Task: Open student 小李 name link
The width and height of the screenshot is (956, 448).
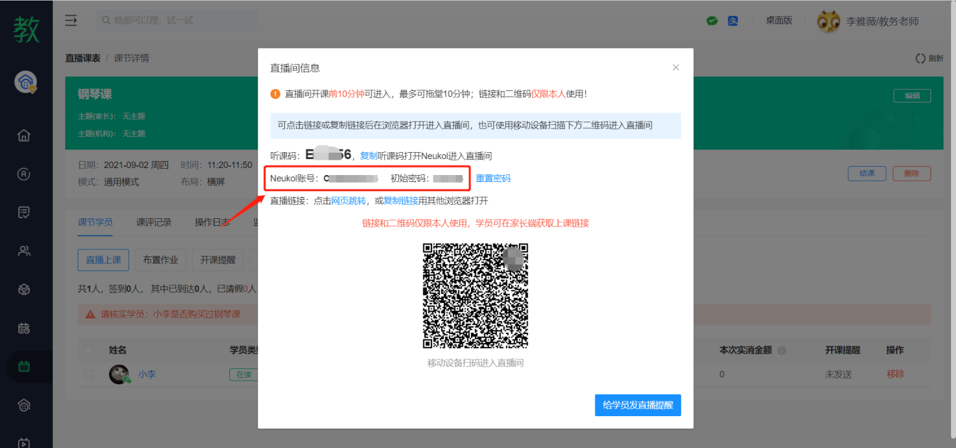Action: (x=147, y=374)
